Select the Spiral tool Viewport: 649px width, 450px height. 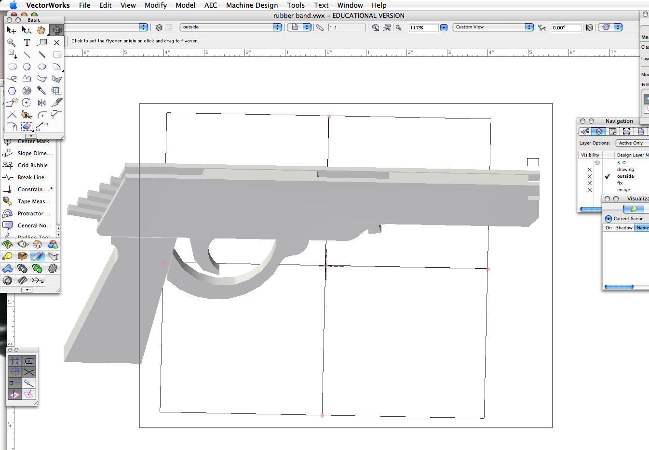click(27, 91)
